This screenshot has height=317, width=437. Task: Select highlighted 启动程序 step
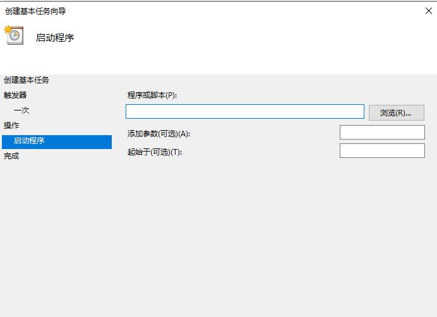coord(57,142)
